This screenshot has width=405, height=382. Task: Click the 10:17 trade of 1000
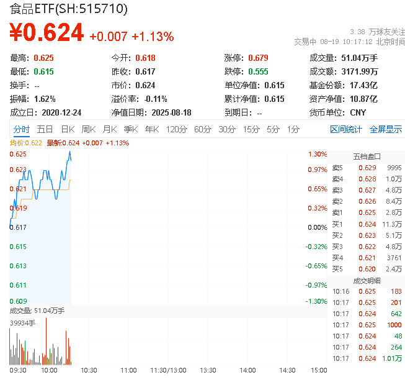coord(367,325)
